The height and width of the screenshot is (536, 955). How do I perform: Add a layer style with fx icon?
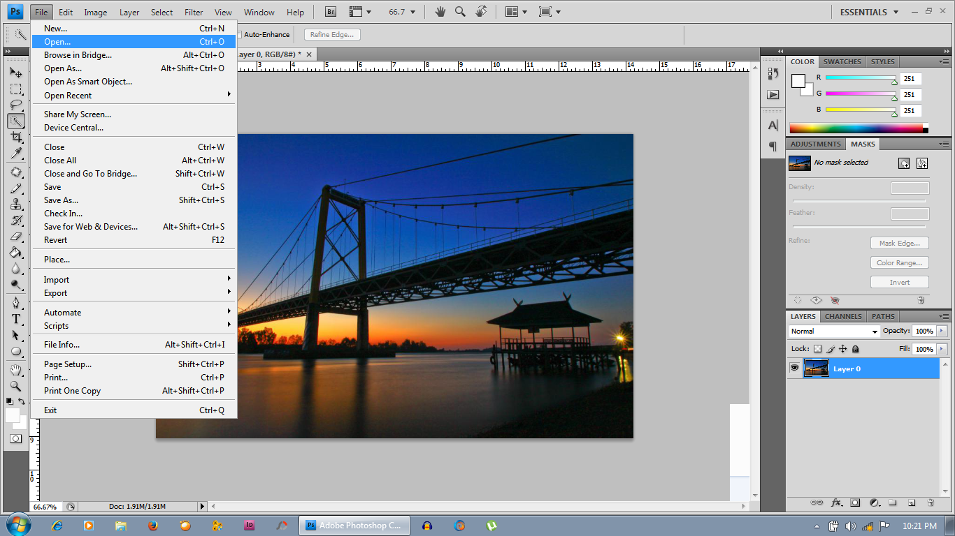(x=836, y=502)
